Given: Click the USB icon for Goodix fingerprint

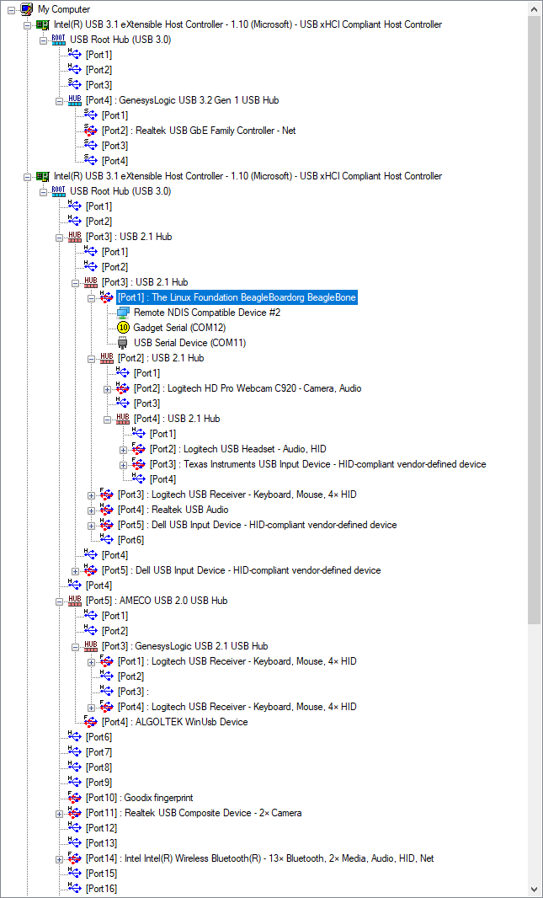Looking at the screenshot, I should tap(74, 797).
